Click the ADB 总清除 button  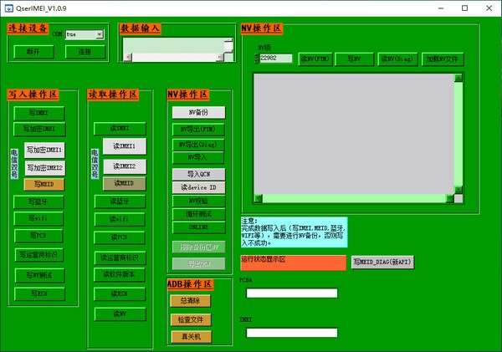pyautogui.click(x=191, y=301)
